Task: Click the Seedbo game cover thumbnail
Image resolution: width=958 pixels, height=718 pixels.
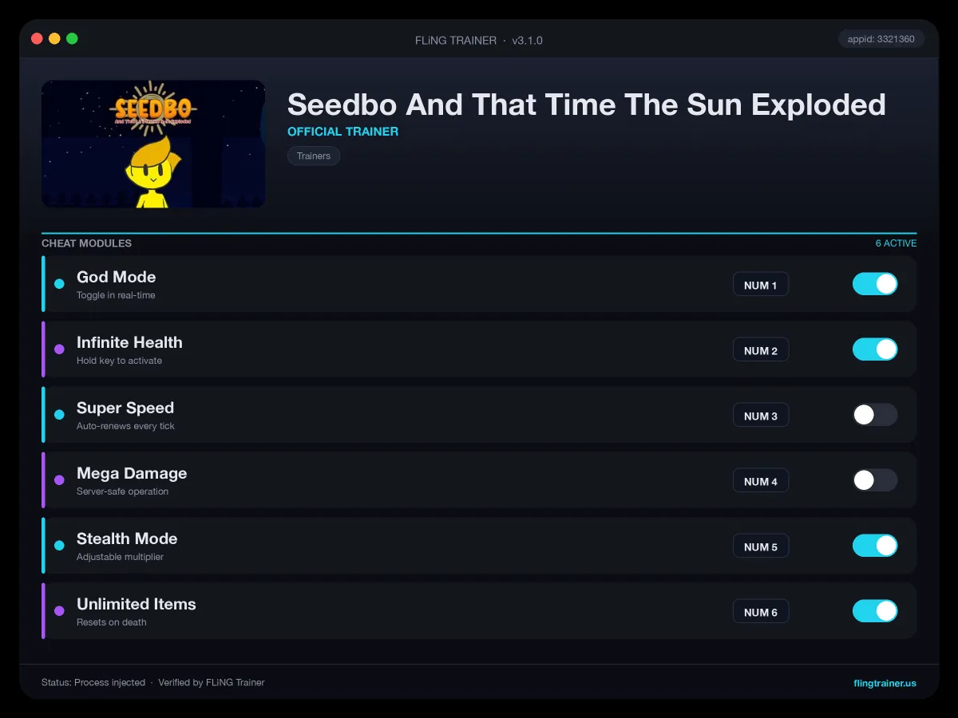Action: pos(153,144)
